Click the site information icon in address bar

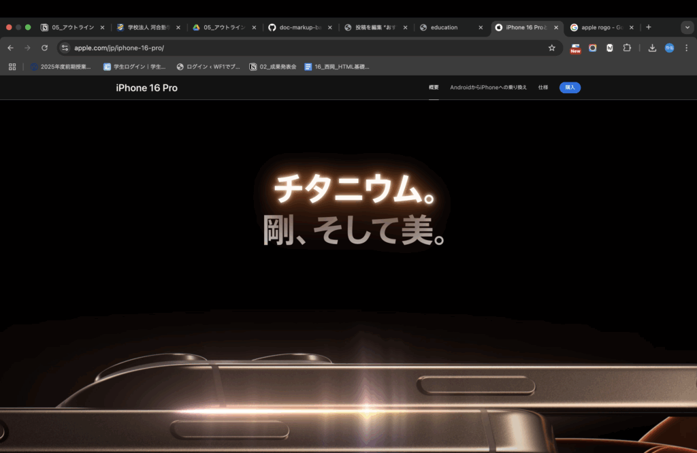65,48
